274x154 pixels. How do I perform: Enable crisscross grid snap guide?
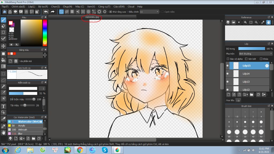(x=72, y=12)
